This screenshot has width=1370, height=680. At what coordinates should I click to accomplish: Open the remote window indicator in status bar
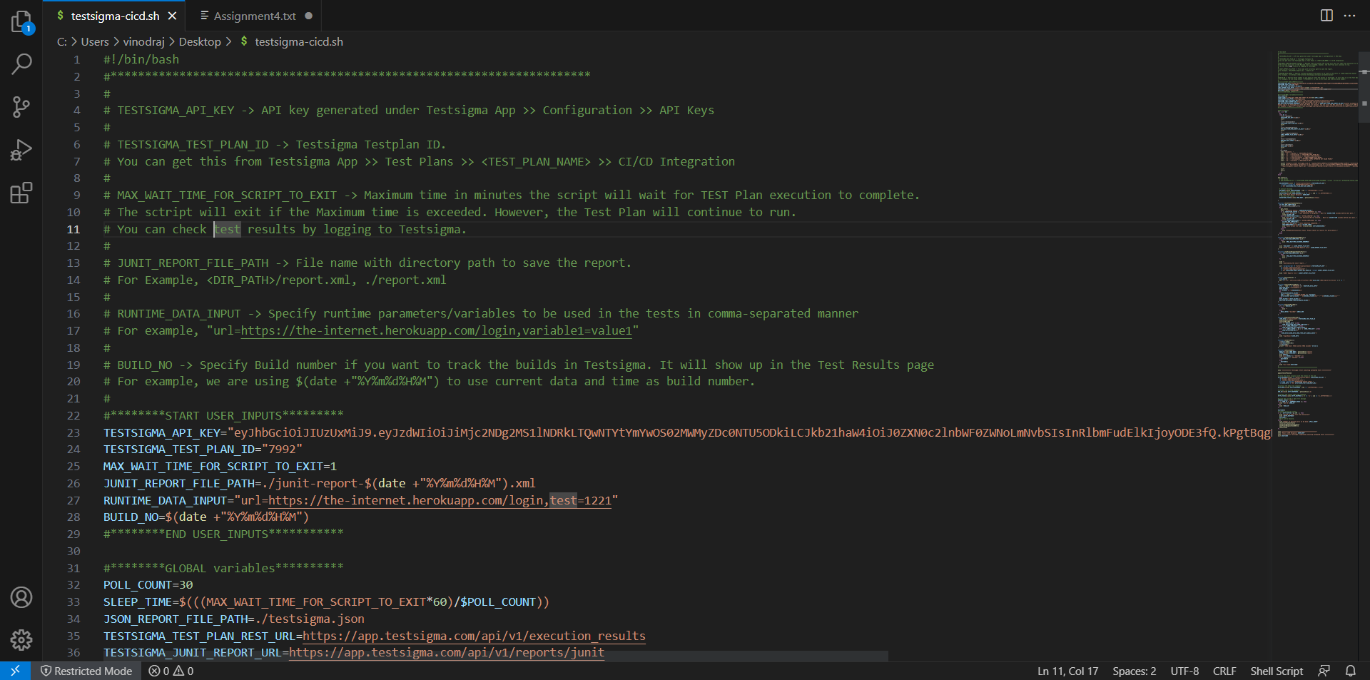point(15,671)
